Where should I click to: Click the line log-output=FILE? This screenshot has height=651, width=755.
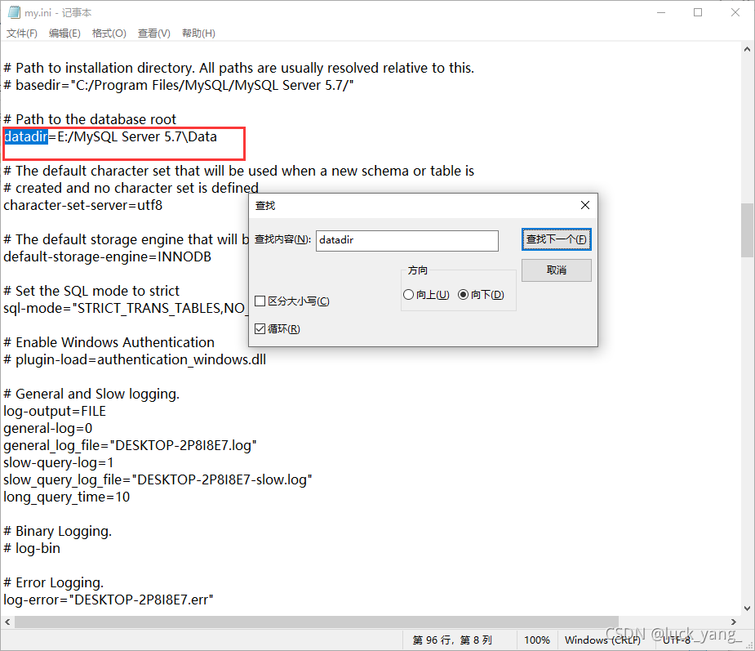point(55,411)
